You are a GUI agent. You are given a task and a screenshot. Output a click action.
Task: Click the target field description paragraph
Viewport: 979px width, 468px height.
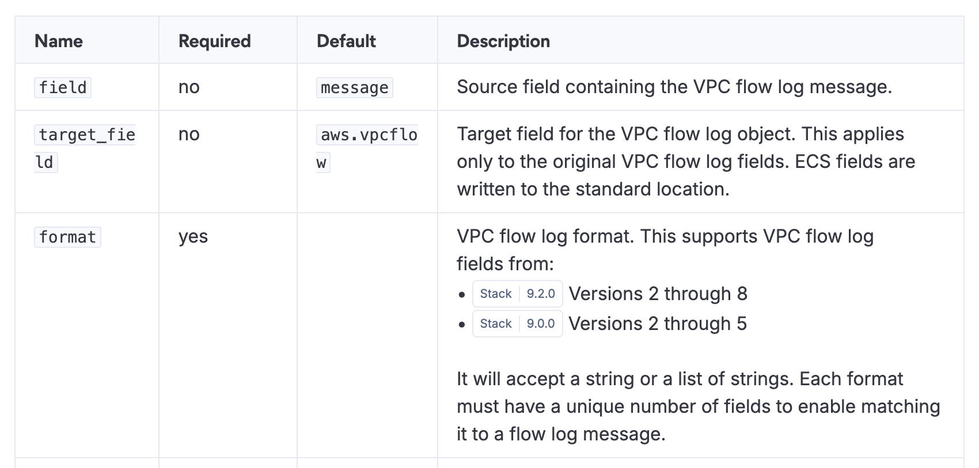point(685,162)
